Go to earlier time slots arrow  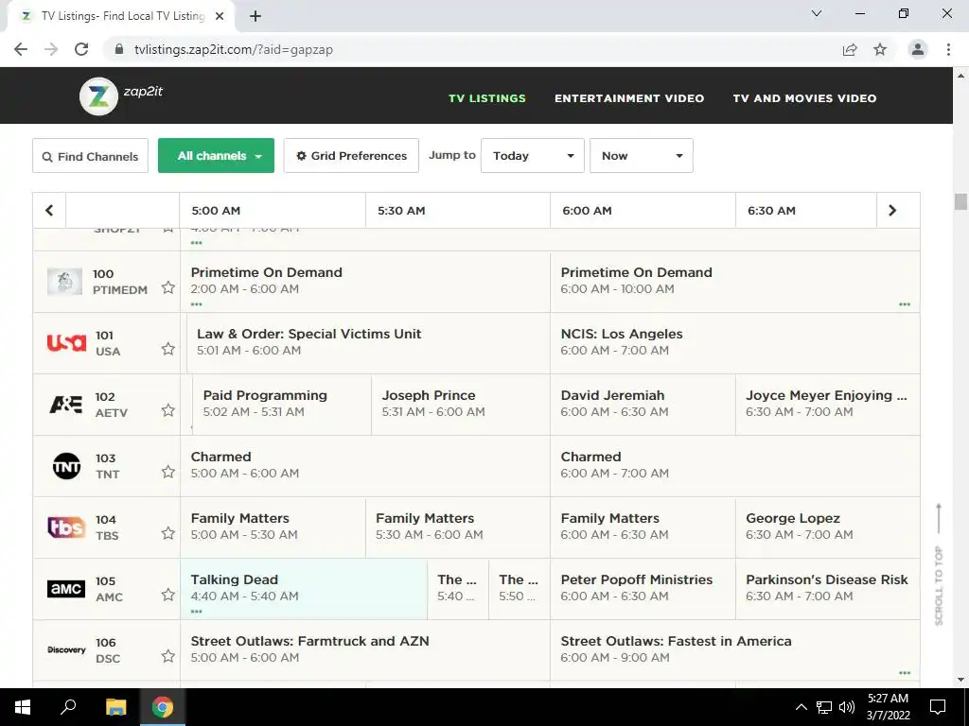pos(49,211)
